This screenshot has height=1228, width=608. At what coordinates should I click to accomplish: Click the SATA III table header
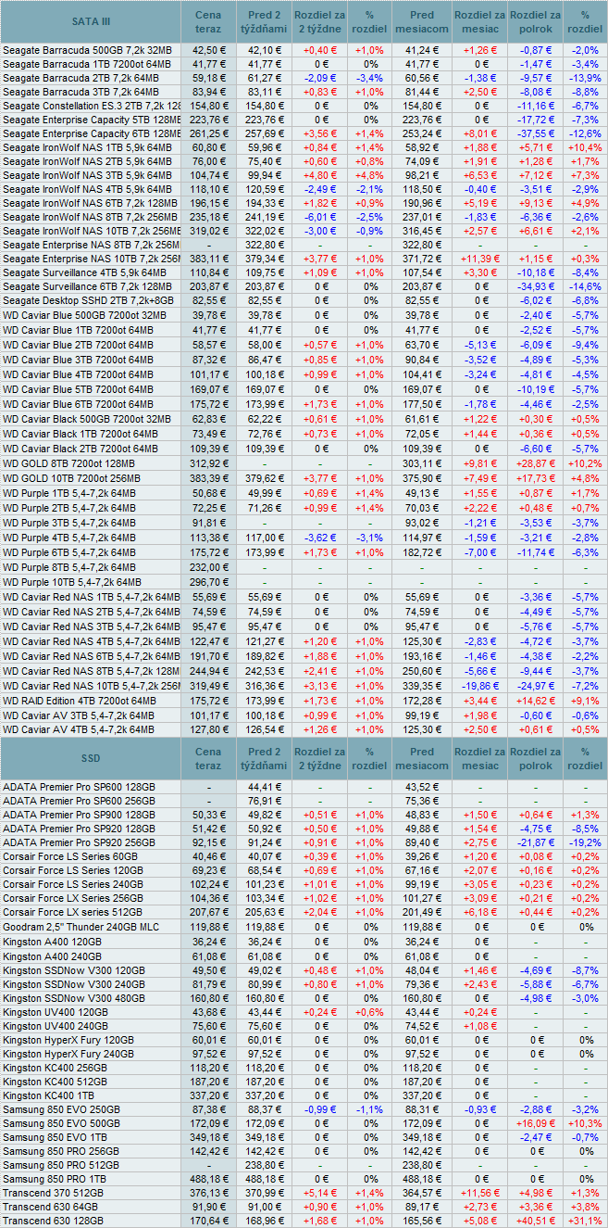pyautogui.click(x=90, y=21)
